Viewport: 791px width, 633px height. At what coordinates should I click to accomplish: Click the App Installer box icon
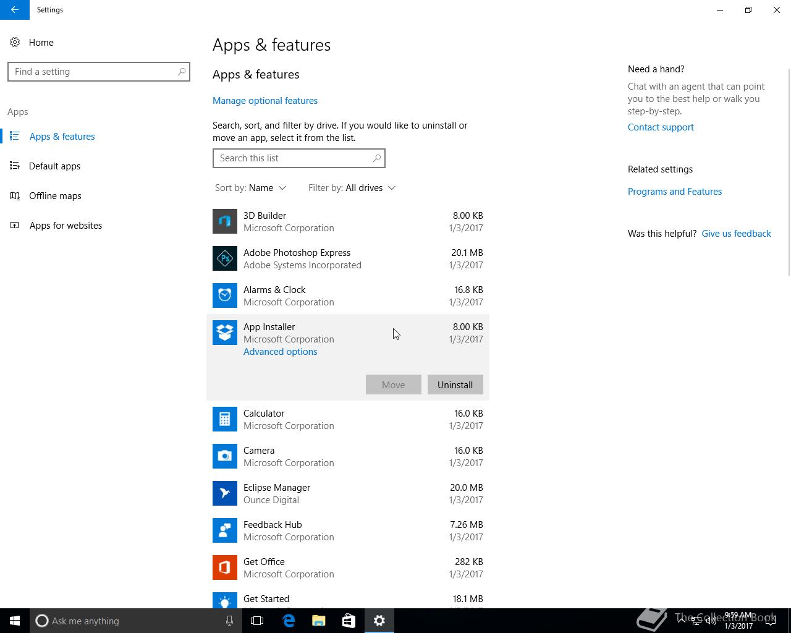(225, 333)
